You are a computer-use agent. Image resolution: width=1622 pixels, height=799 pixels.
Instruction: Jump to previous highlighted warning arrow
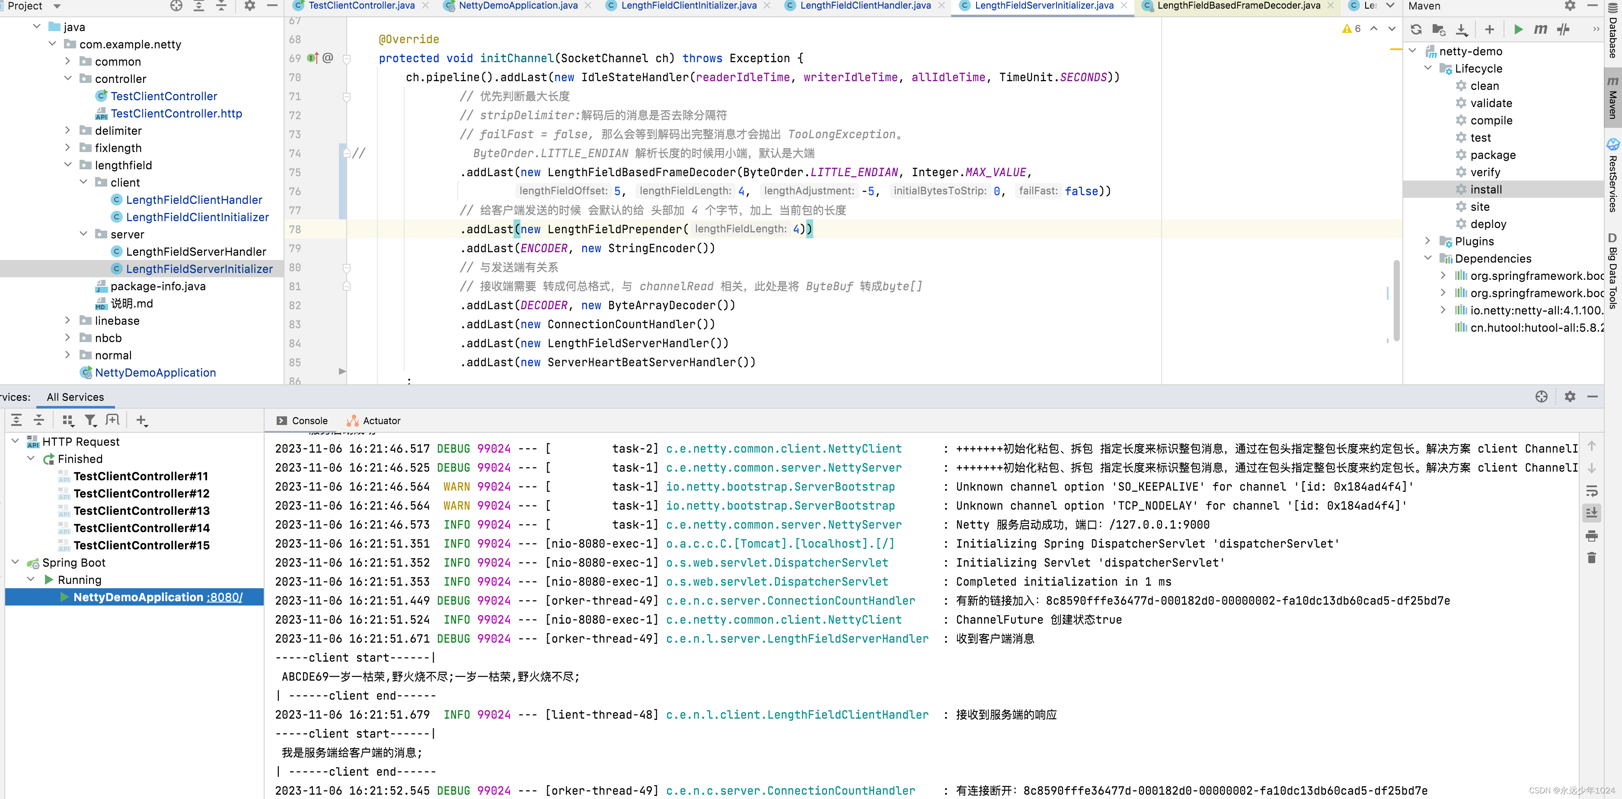(x=1374, y=29)
